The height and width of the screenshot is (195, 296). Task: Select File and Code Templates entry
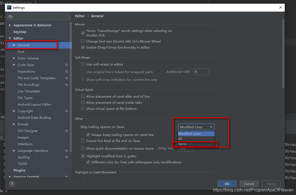pyautogui.click(x=36, y=78)
